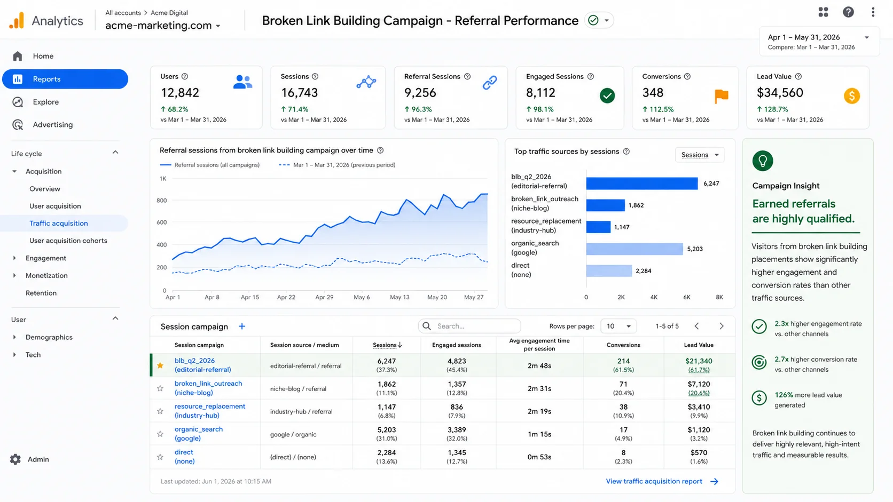The image size is (893, 502).
Task: Click the Referral Sessions link chain icon
Action: (x=490, y=82)
